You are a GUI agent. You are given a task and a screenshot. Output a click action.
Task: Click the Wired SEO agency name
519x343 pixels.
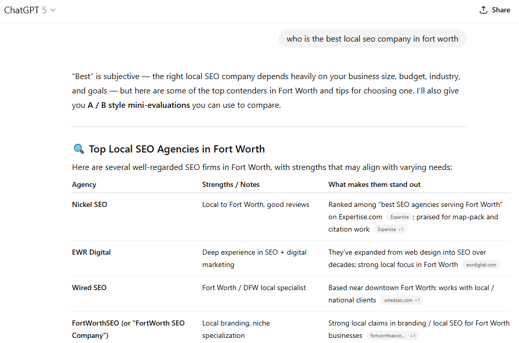point(89,288)
